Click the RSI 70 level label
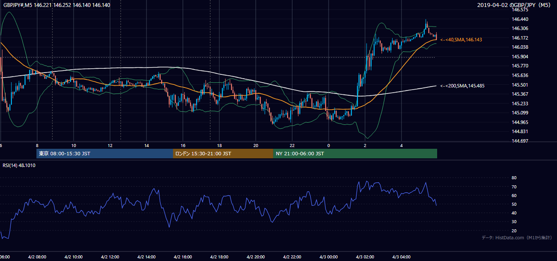Screen dimensions: 557x261 (x=514, y=187)
